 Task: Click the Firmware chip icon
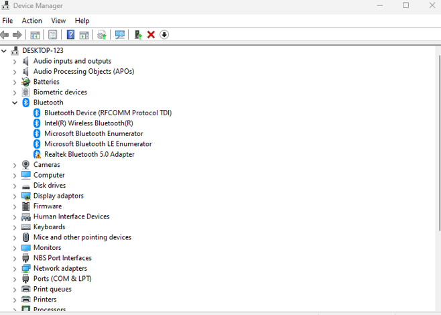click(x=26, y=206)
